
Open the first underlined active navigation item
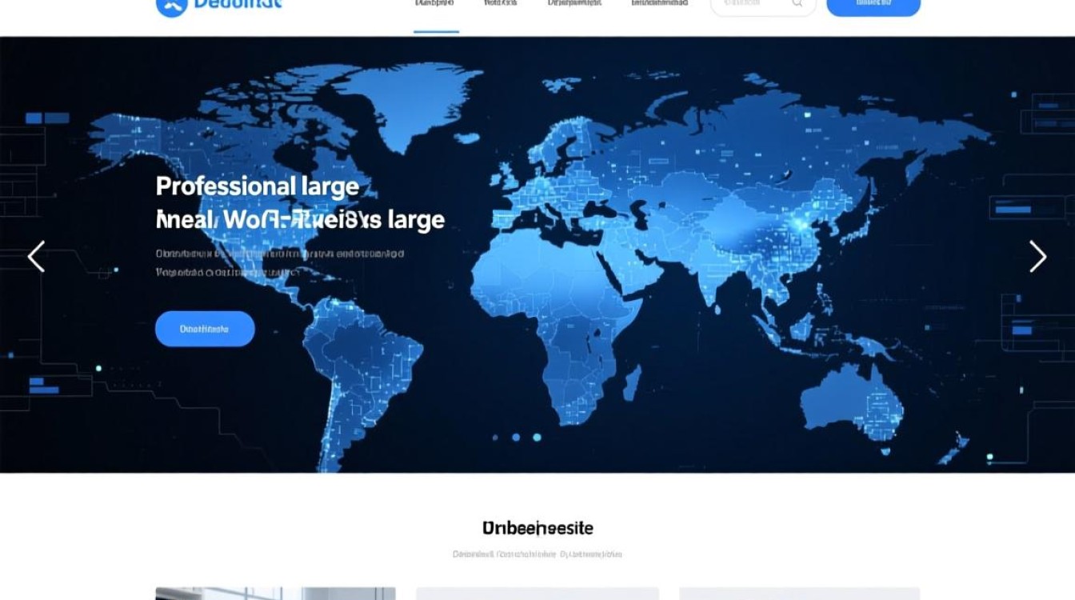coord(435,5)
